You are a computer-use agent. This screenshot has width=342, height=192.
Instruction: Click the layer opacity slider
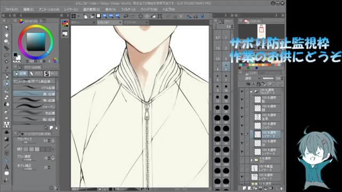tap(268, 78)
